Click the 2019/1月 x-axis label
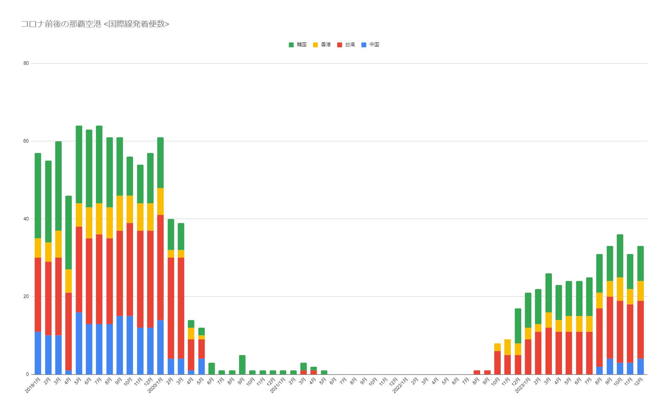 [x=33, y=385]
